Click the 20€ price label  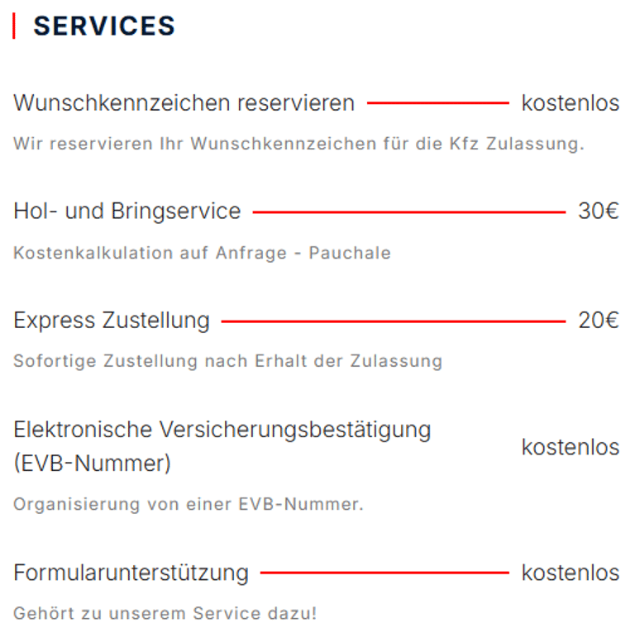(598, 321)
